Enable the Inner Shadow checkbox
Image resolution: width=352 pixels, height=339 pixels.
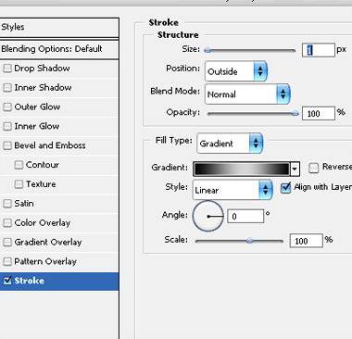point(7,88)
